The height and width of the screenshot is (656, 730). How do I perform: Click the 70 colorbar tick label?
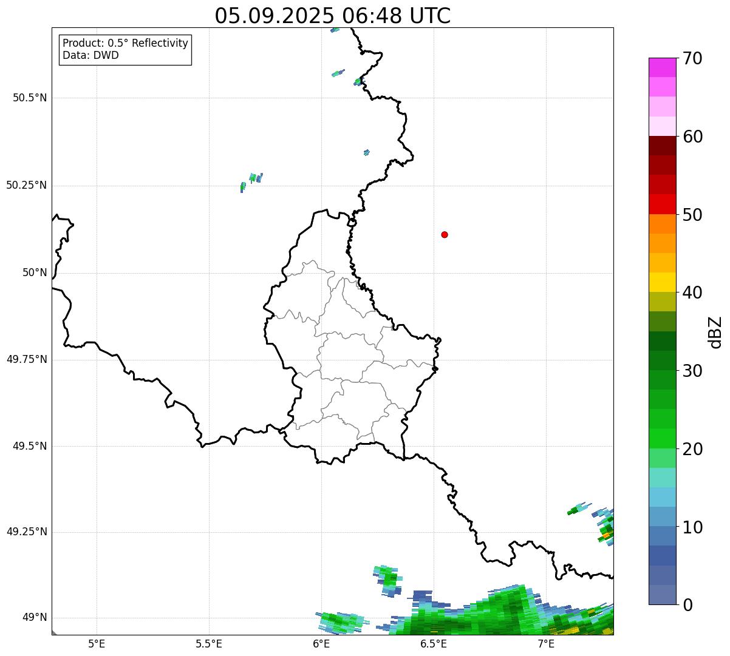[x=692, y=58]
